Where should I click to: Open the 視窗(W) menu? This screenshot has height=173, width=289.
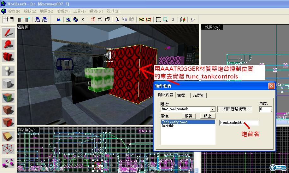96,11
